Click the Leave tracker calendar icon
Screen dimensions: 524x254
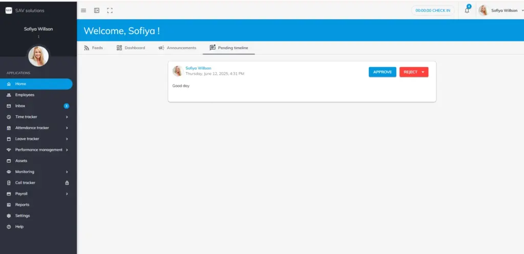pyautogui.click(x=9, y=139)
